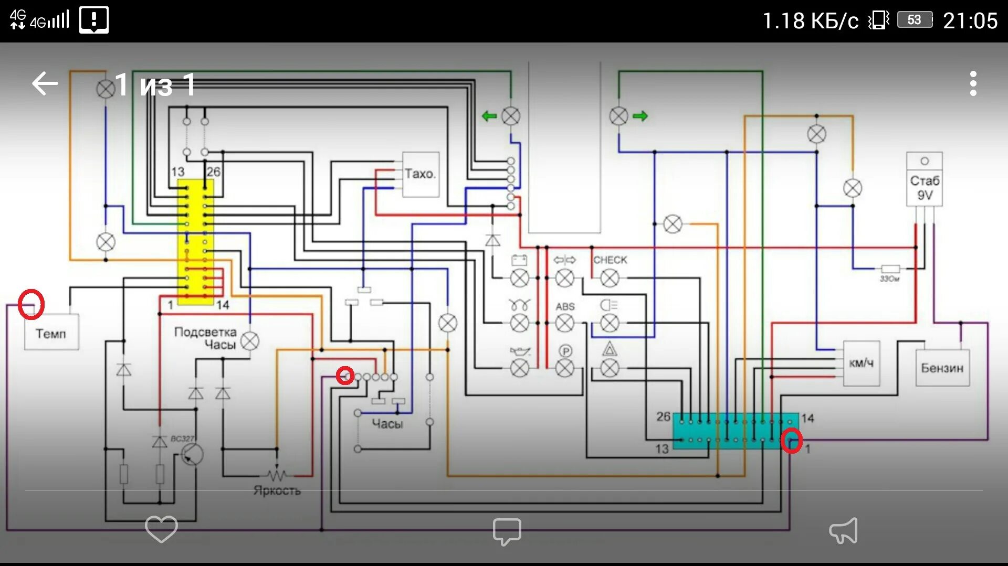Tap the green right turn arrow
The width and height of the screenshot is (1008, 566).
(640, 116)
